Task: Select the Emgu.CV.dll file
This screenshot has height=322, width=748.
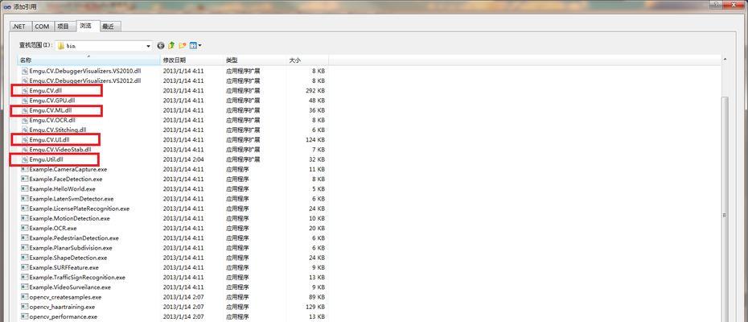Action: (x=46, y=90)
